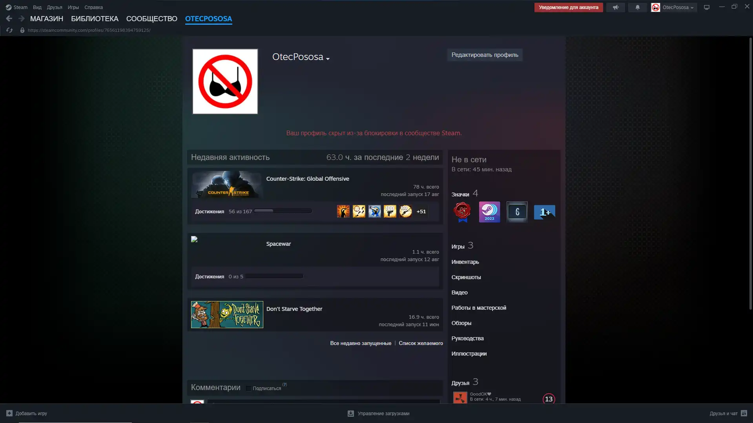
Task: Click the fourth CS:GO achievement icon
Action: 390,211
